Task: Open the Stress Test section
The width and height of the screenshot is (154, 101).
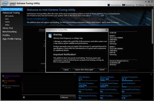Action: [x=8, y=28]
